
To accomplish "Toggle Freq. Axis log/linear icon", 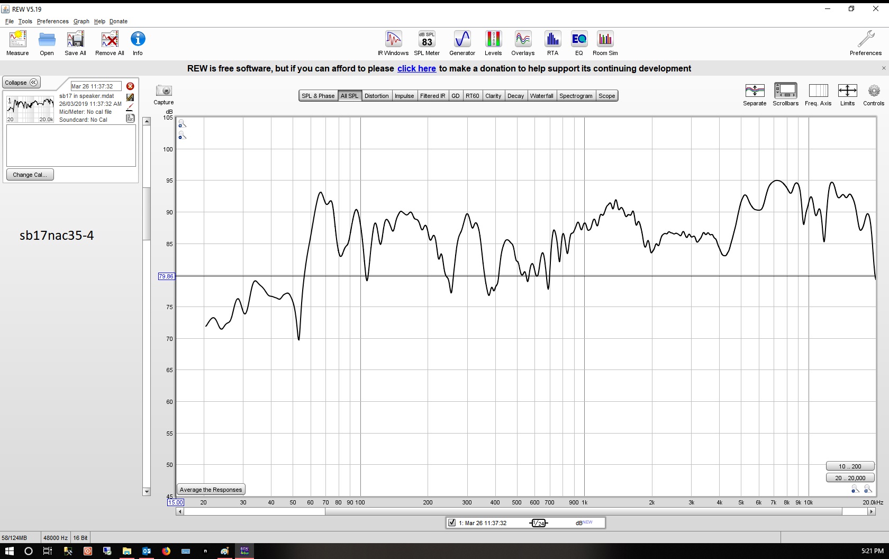I will tap(818, 91).
